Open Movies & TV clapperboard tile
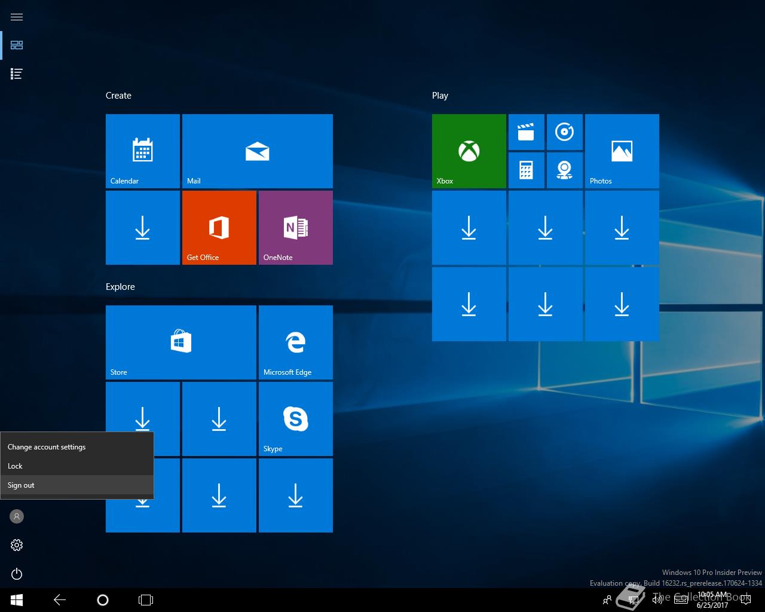The width and height of the screenshot is (765, 612). [527, 132]
